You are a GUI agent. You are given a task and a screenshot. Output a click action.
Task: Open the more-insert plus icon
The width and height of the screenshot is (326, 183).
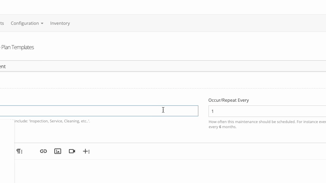[x=86, y=151]
